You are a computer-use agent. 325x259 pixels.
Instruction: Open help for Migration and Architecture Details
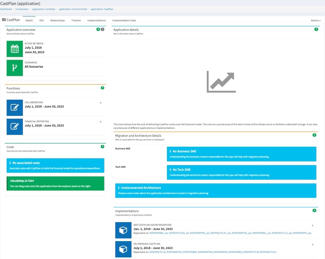[314, 135]
